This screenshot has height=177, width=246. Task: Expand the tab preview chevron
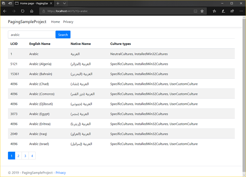65,3
